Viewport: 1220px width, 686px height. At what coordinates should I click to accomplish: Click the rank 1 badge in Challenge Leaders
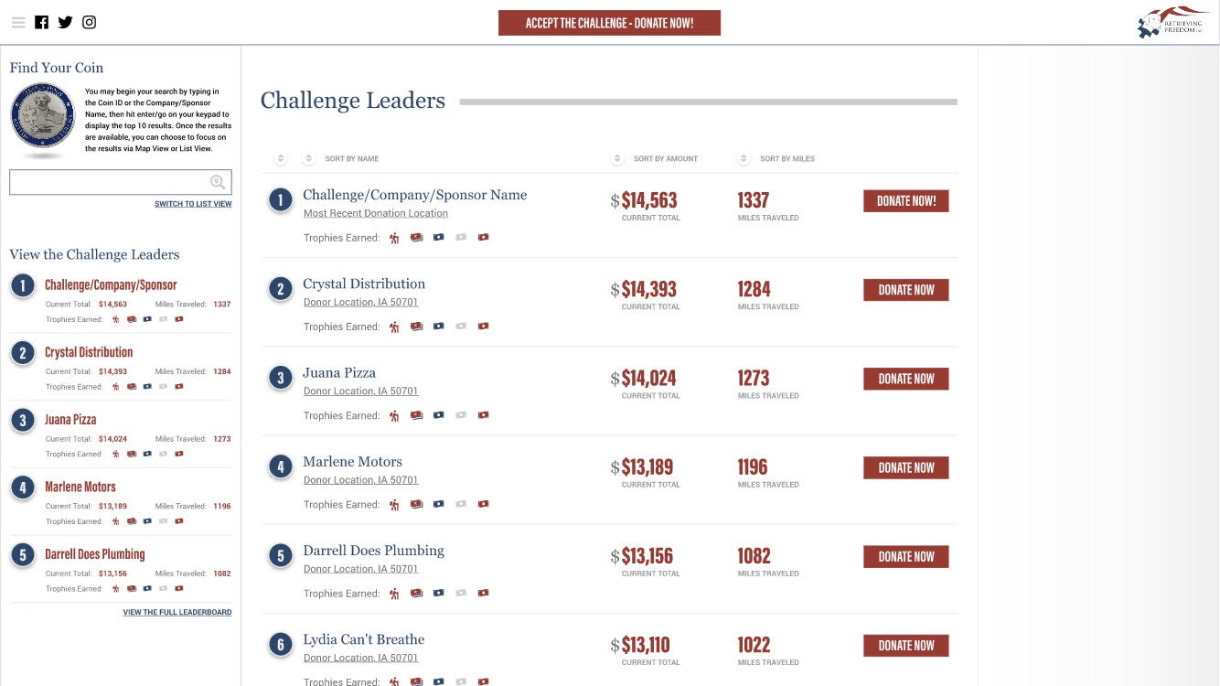(281, 200)
